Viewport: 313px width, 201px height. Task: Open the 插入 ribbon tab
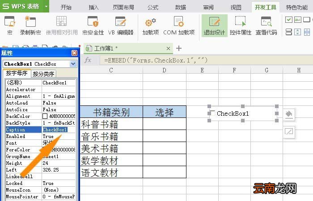(93, 8)
